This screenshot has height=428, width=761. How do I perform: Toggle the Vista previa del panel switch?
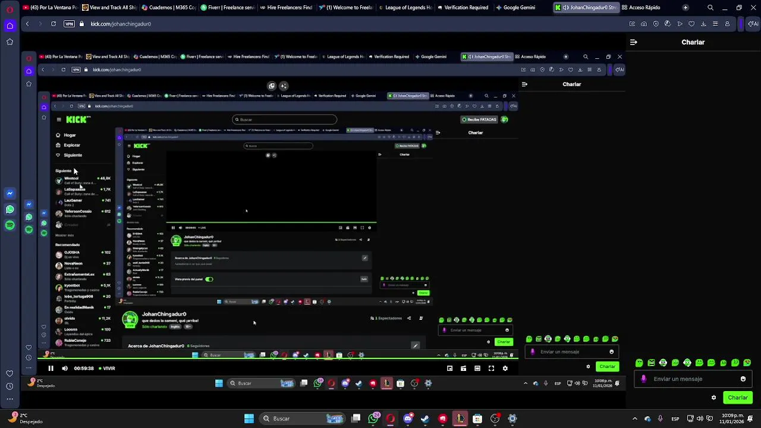click(x=209, y=279)
